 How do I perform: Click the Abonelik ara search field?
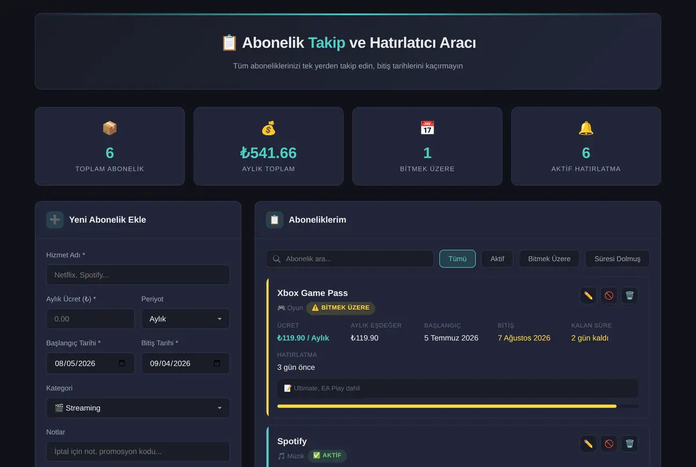pos(350,259)
